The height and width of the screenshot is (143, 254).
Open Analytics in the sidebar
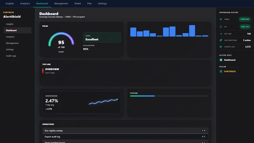point(17,37)
